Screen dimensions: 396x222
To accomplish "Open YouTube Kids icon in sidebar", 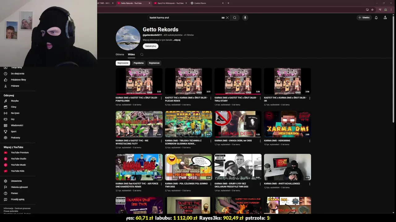I will pyautogui.click(x=5, y=171).
